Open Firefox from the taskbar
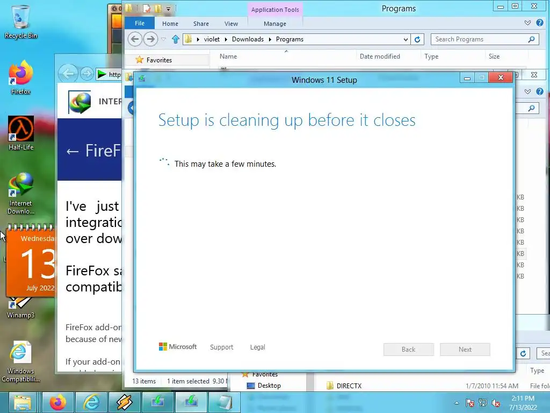Screen dimensions: 550x413 click(x=58, y=402)
